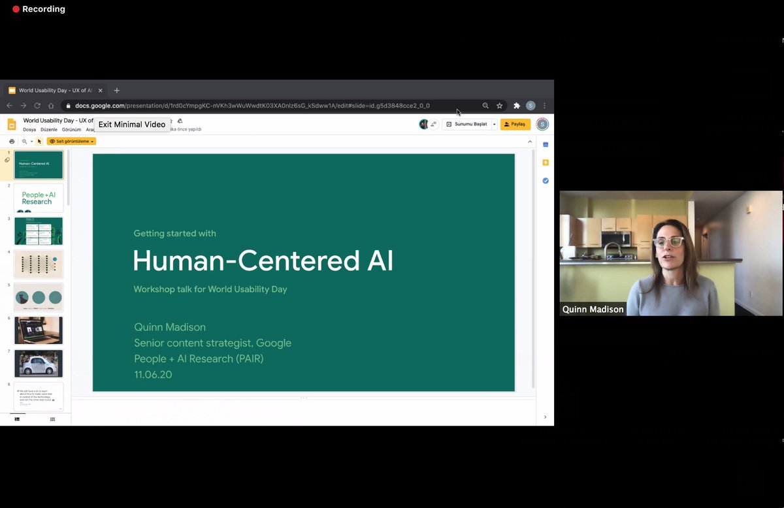Screen dimensions: 784x508
Task: Select slide 3 thumbnail with green cards
Action: pos(39,231)
